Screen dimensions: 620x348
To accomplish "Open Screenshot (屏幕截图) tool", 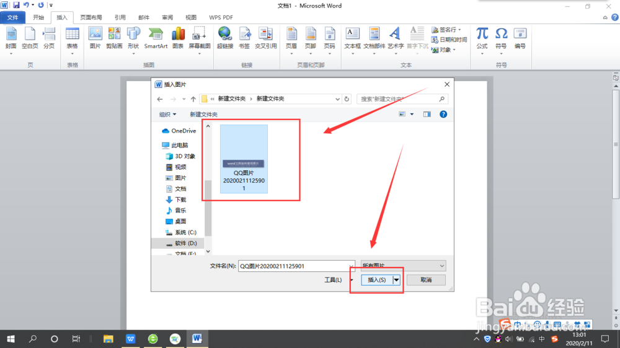I will [199, 39].
